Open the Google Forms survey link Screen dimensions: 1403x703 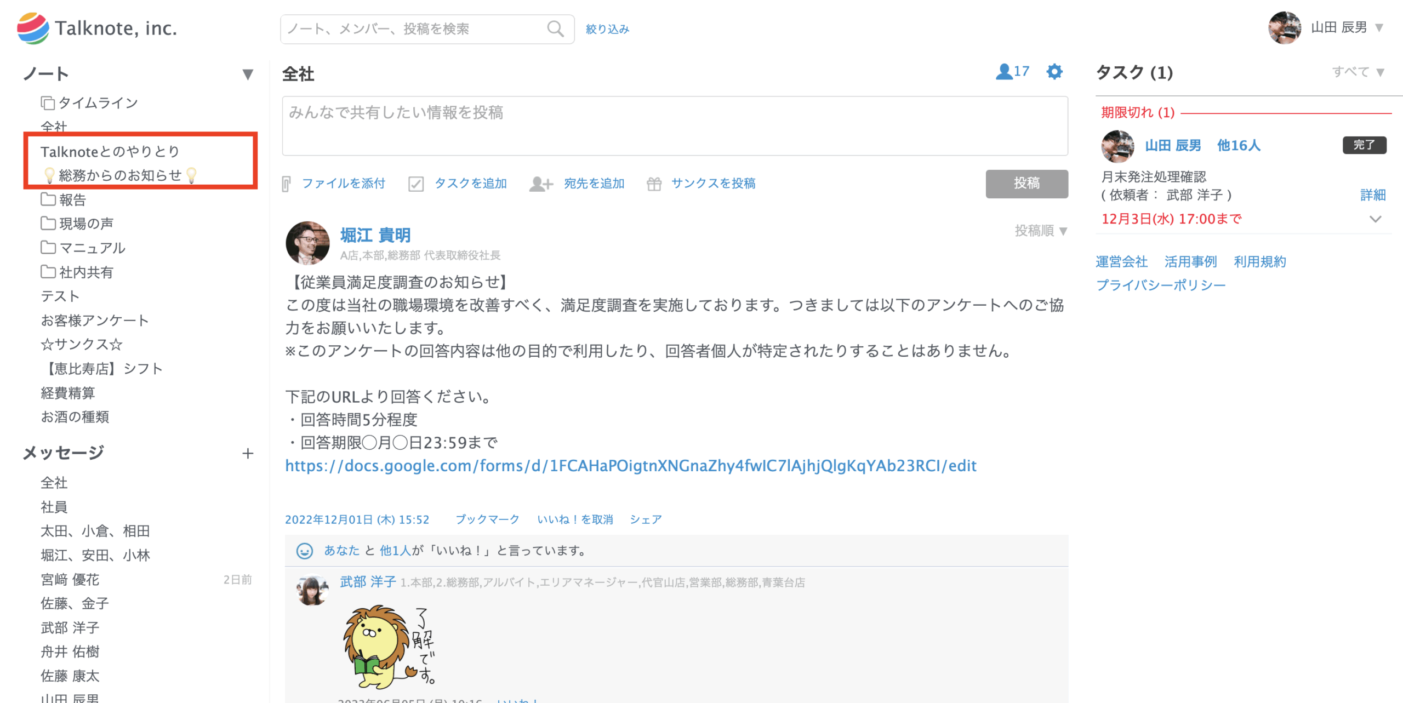[630, 466]
